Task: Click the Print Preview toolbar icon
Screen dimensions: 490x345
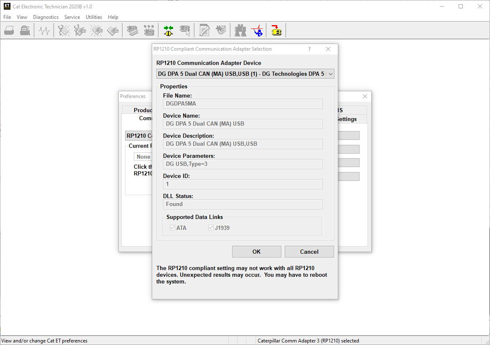Action: (x=26, y=31)
